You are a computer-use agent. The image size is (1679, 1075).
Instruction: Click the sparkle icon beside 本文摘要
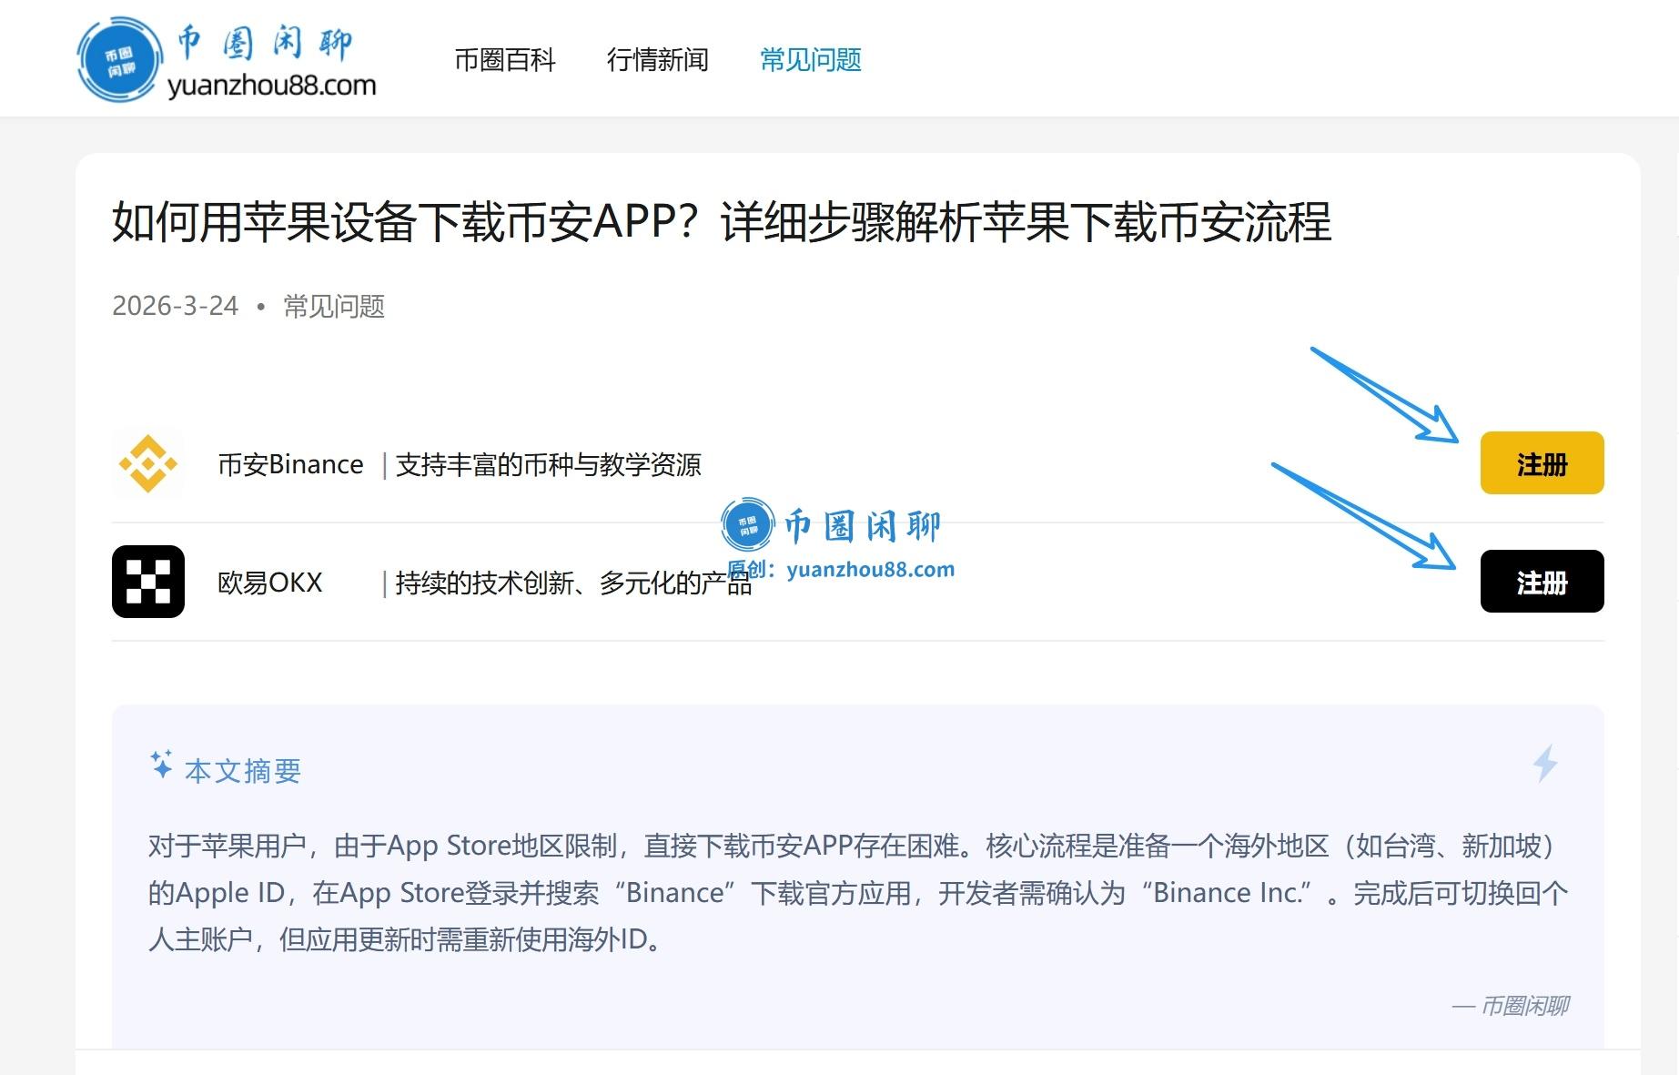pos(162,765)
